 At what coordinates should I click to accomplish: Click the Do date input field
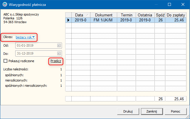tap(37, 53)
